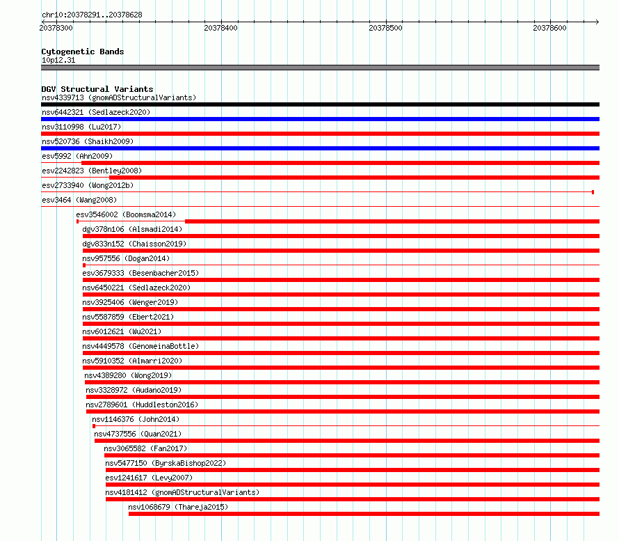Open esv5992 (Ahn2009) variant label
The width and height of the screenshot is (619, 541).
[x=77, y=156]
